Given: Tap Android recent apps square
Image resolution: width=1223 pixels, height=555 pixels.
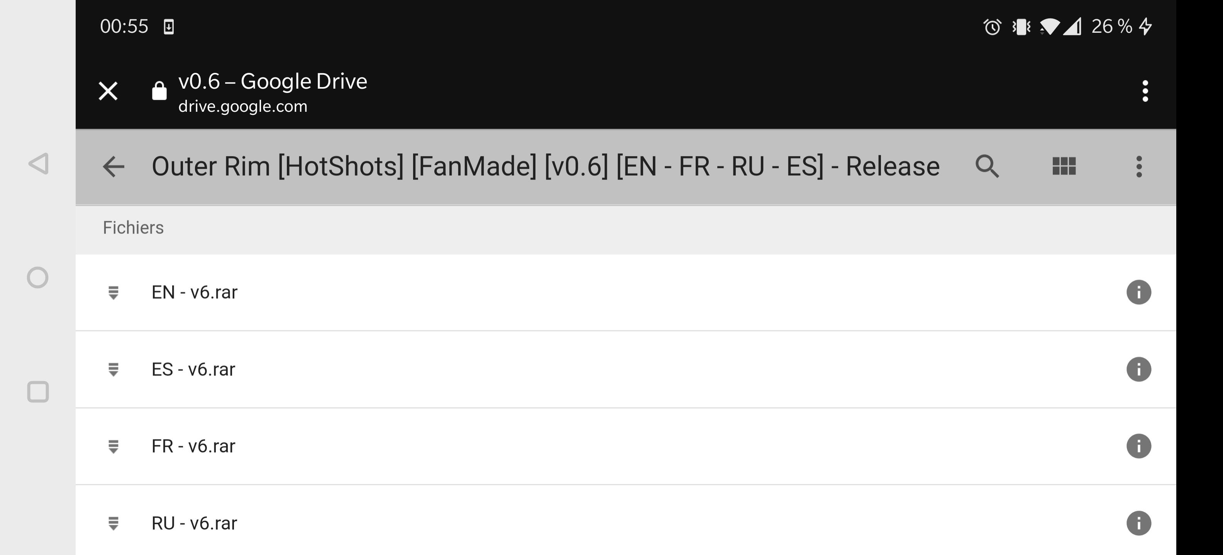Looking at the screenshot, I should [x=38, y=392].
